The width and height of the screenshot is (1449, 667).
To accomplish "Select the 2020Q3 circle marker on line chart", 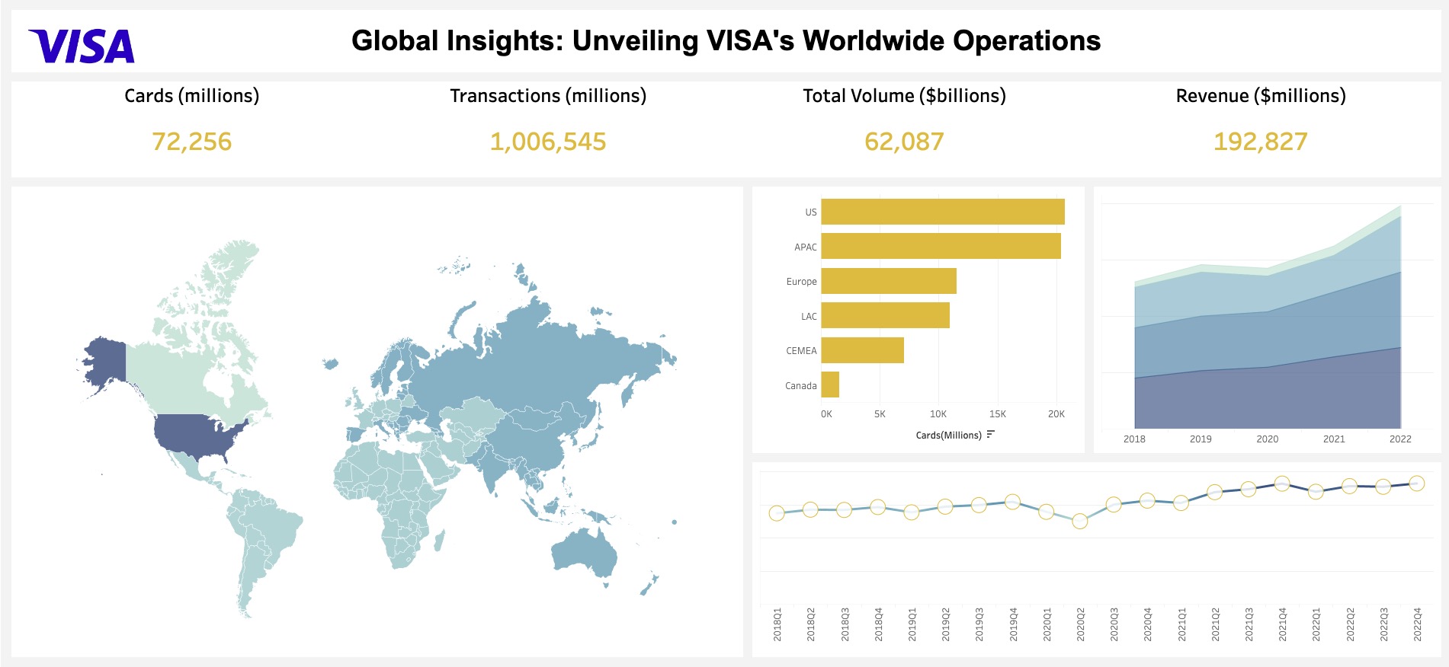I will [x=1114, y=504].
